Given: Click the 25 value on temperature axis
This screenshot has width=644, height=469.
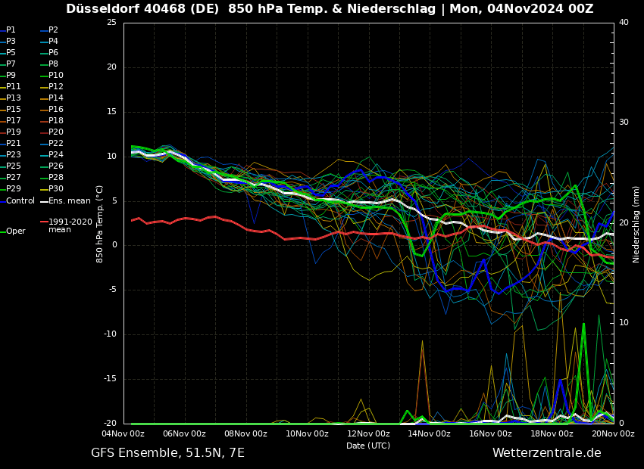Looking at the screenshot, I should pyautogui.click(x=111, y=23).
